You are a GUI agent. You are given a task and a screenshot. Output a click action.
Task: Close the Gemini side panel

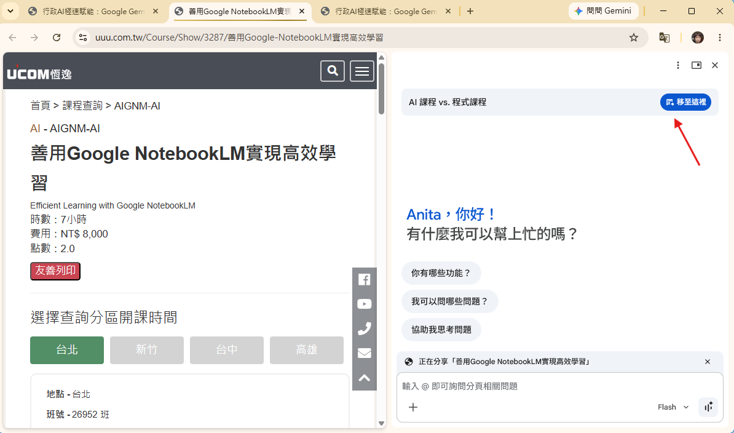click(715, 65)
